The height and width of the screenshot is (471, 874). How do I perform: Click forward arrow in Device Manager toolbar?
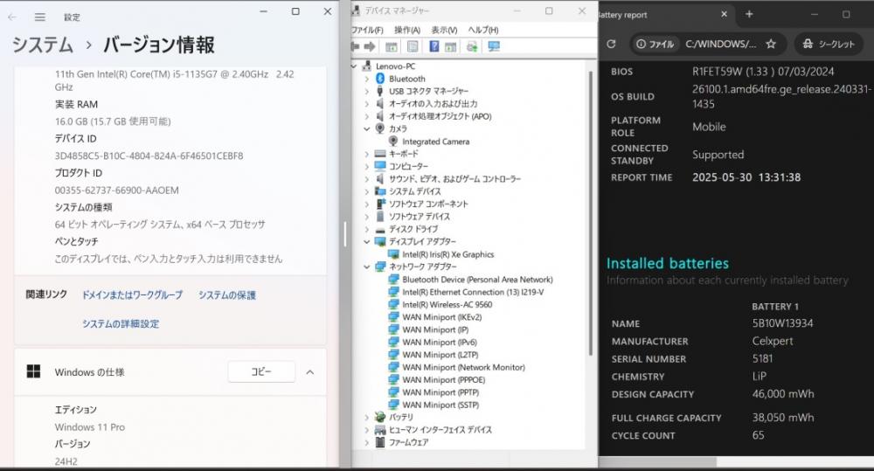369,47
